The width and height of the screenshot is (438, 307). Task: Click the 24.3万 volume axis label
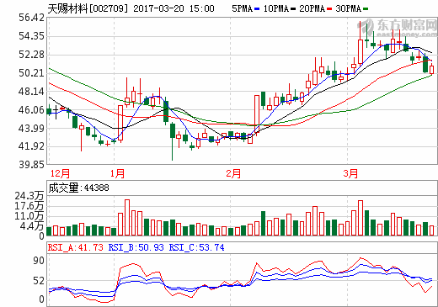click(x=29, y=196)
